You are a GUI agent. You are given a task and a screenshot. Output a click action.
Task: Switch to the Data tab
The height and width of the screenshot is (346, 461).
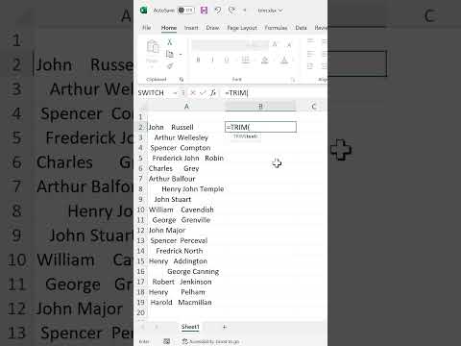(x=301, y=28)
